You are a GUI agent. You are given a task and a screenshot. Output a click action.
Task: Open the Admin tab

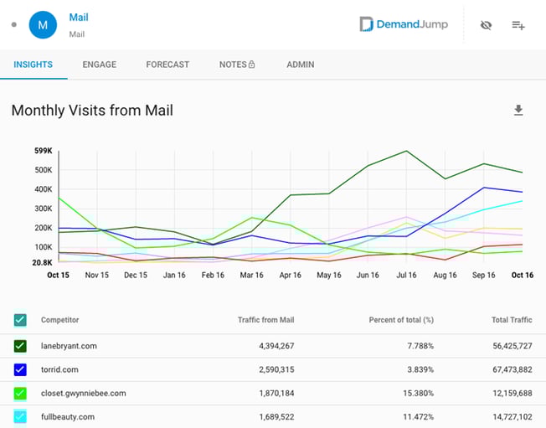tap(301, 64)
